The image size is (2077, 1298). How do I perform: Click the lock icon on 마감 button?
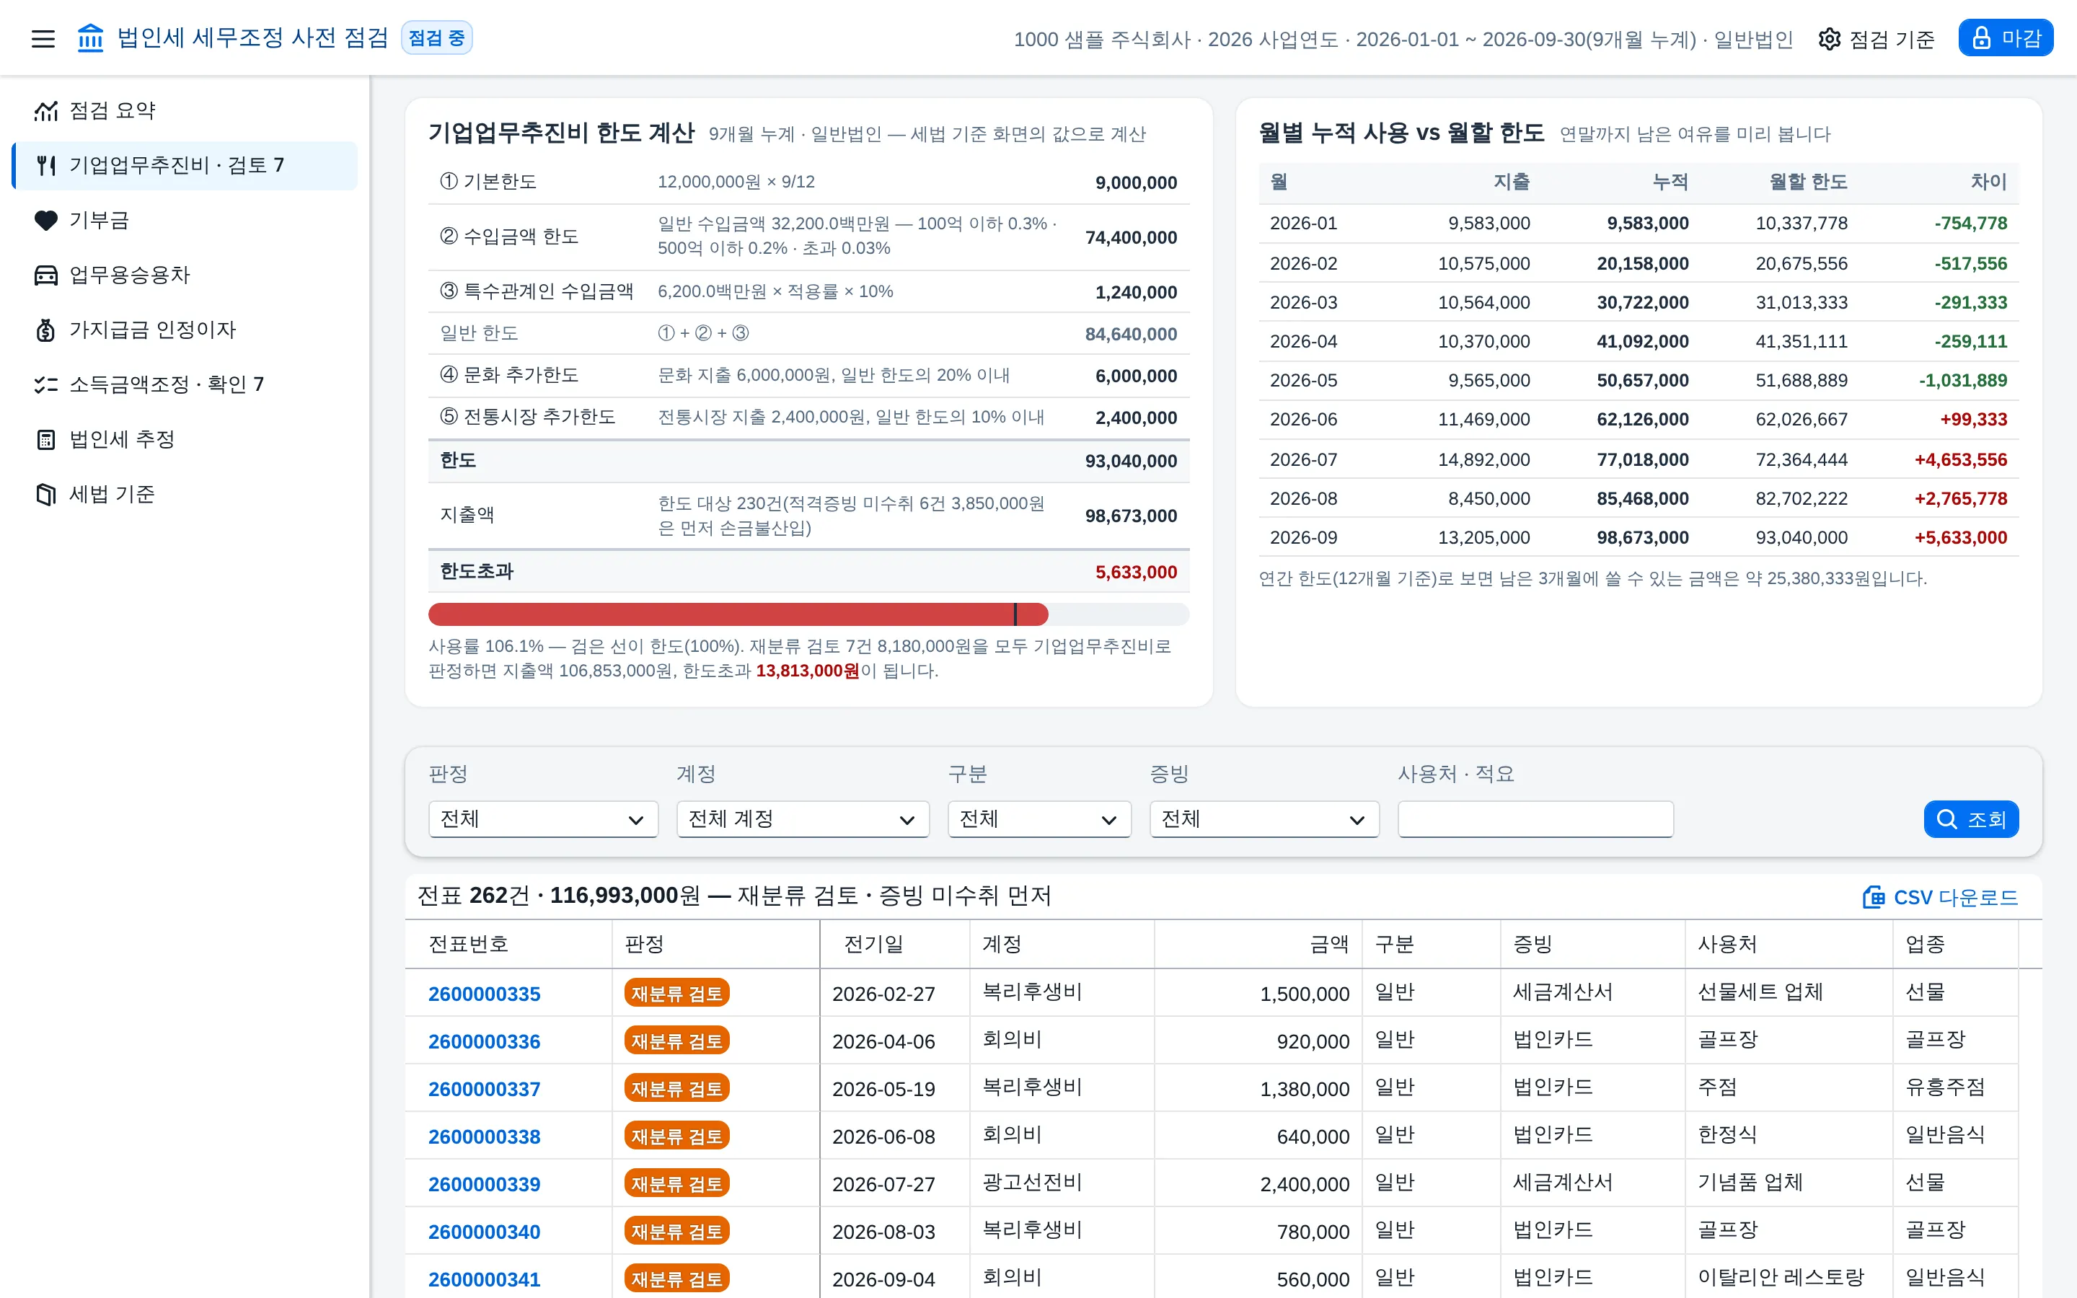[1981, 39]
